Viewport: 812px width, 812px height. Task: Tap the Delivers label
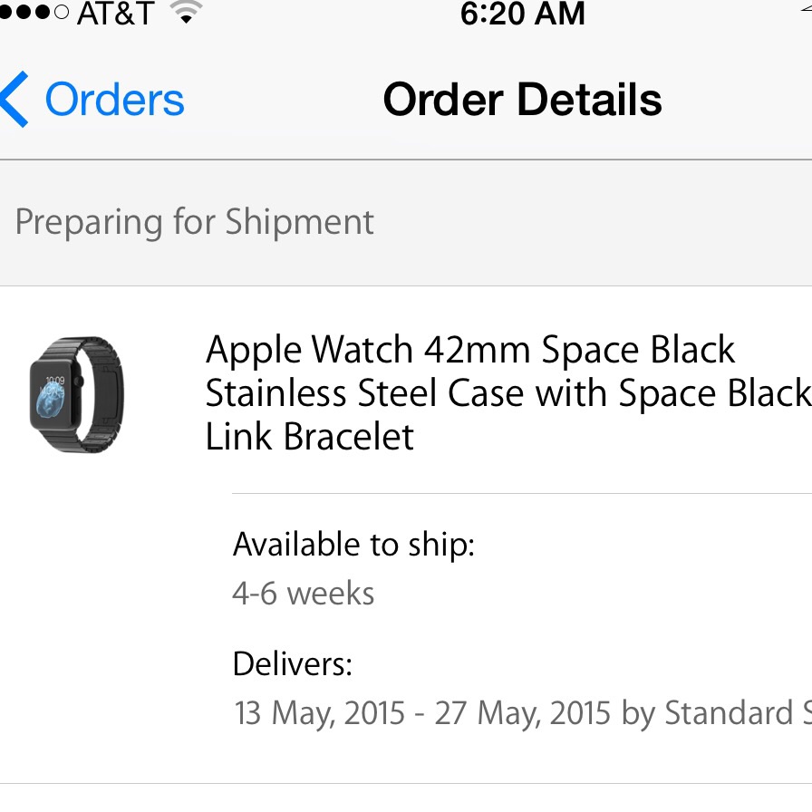(x=293, y=664)
